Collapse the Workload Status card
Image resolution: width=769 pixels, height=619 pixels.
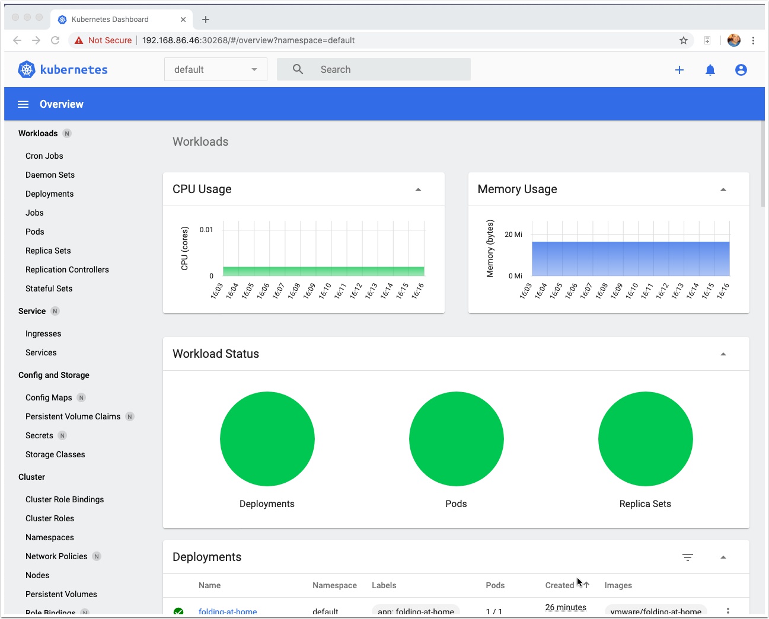point(723,354)
